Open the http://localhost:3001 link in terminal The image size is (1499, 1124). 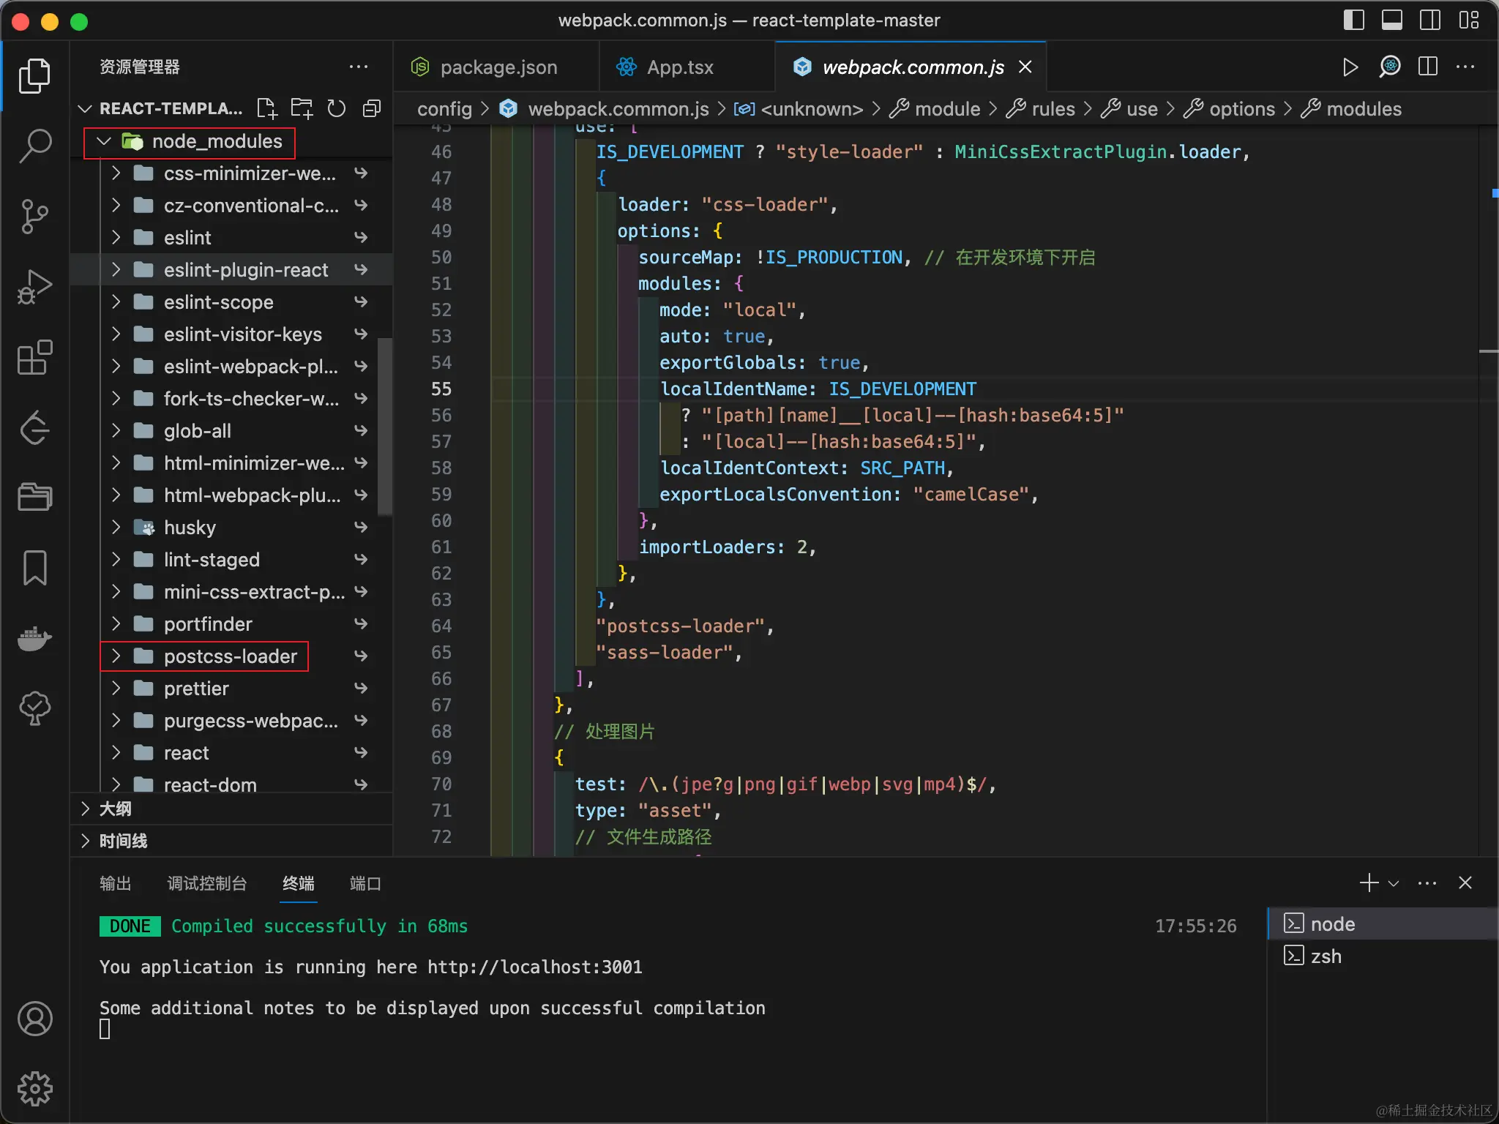click(534, 967)
